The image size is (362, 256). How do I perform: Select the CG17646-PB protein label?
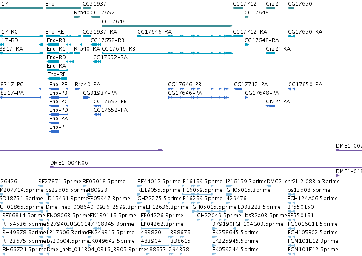pos(185,85)
